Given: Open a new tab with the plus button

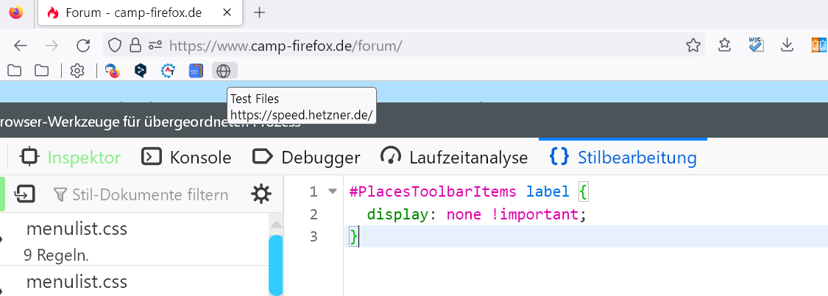Looking at the screenshot, I should point(259,13).
